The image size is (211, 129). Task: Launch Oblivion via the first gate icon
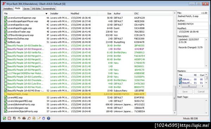click(14, 118)
